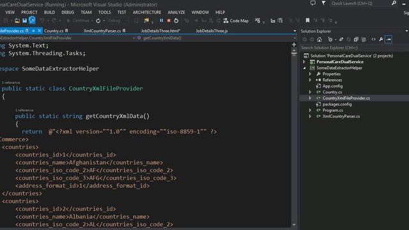This screenshot has width=409, height=230.
Task: Pause debugging with the Break All button
Action: pyautogui.click(x=162, y=20)
